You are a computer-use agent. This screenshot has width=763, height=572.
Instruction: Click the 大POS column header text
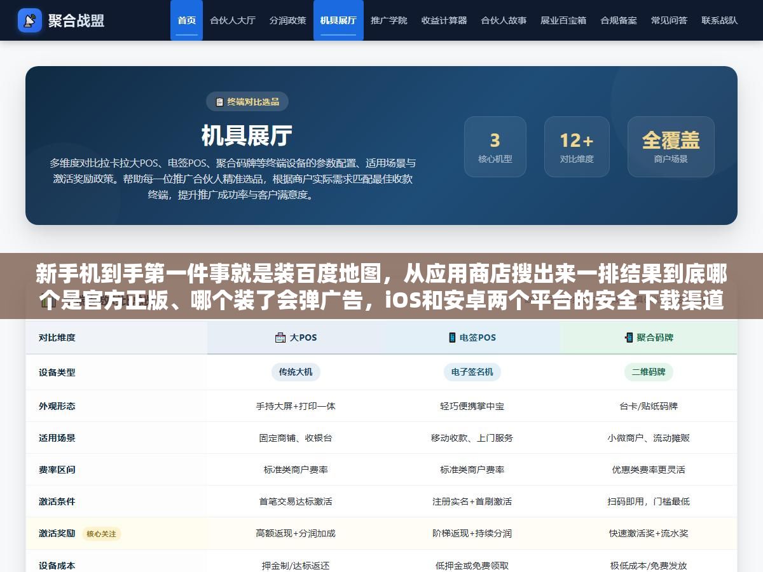(303, 337)
